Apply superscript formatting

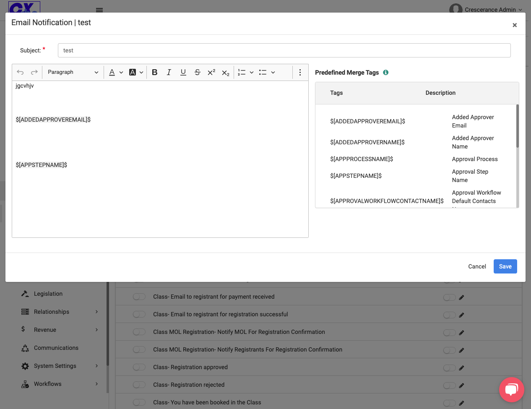point(211,72)
